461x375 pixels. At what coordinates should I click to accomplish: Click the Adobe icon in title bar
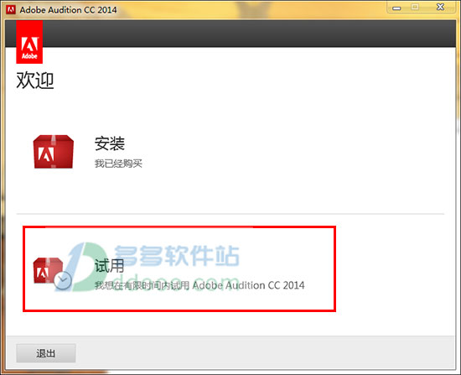pos(11,9)
